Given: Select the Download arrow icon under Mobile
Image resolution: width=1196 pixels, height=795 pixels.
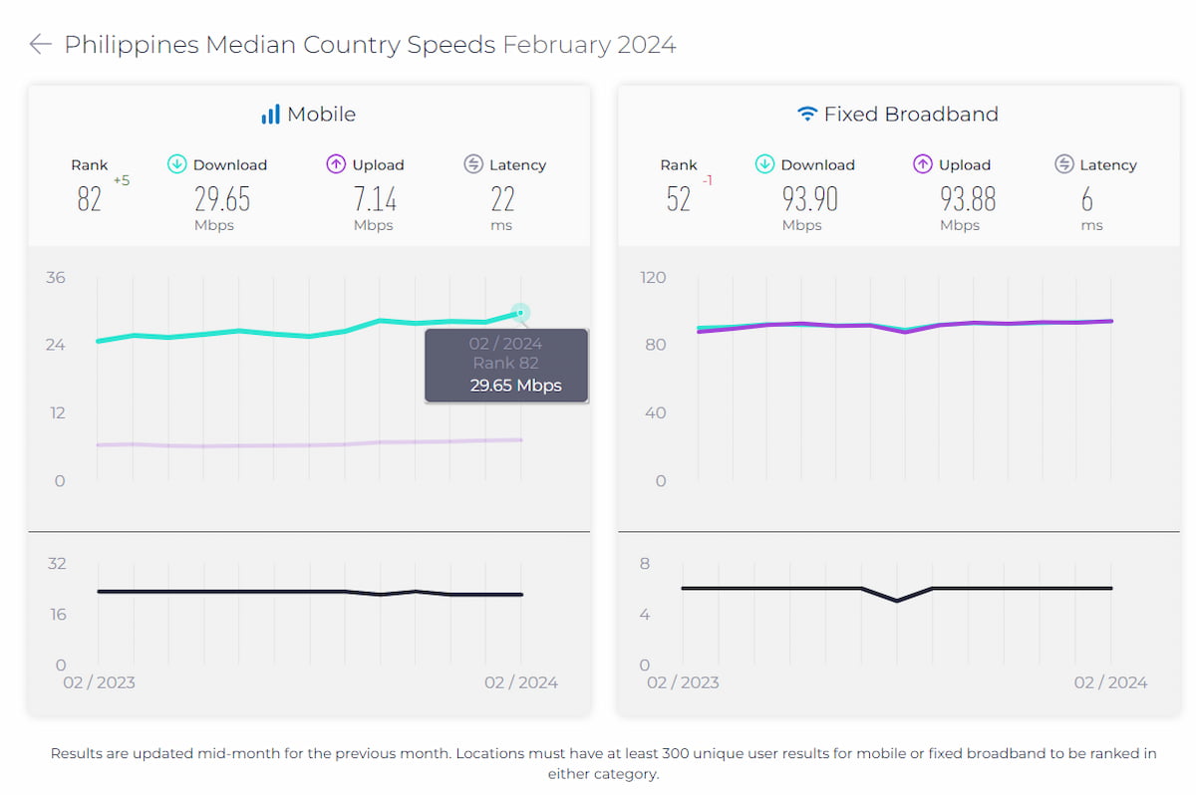Looking at the screenshot, I should [x=177, y=163].
